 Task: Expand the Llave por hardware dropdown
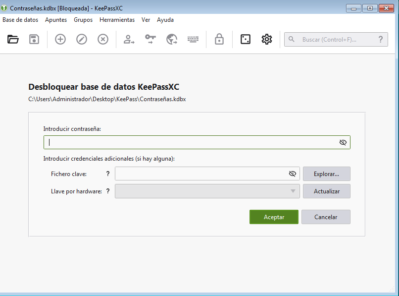click(207, 191)
